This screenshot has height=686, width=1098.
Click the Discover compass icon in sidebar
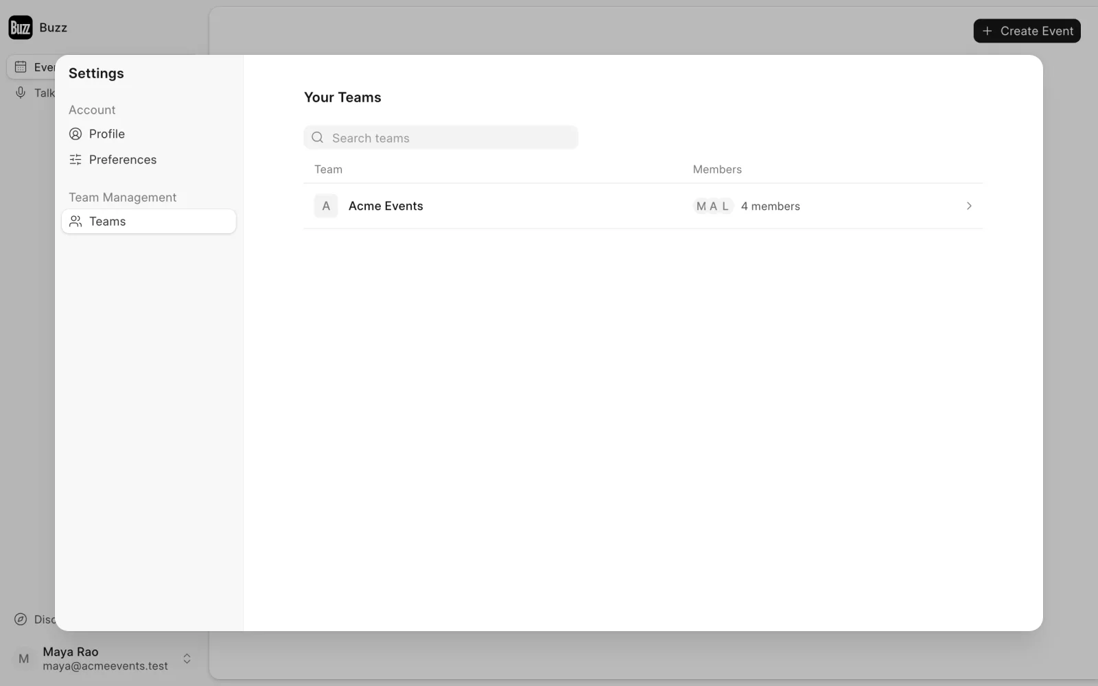click(x=21, y=619)
